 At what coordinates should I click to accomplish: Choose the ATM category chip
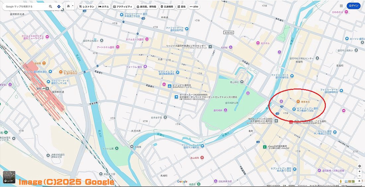click(194, 7)
